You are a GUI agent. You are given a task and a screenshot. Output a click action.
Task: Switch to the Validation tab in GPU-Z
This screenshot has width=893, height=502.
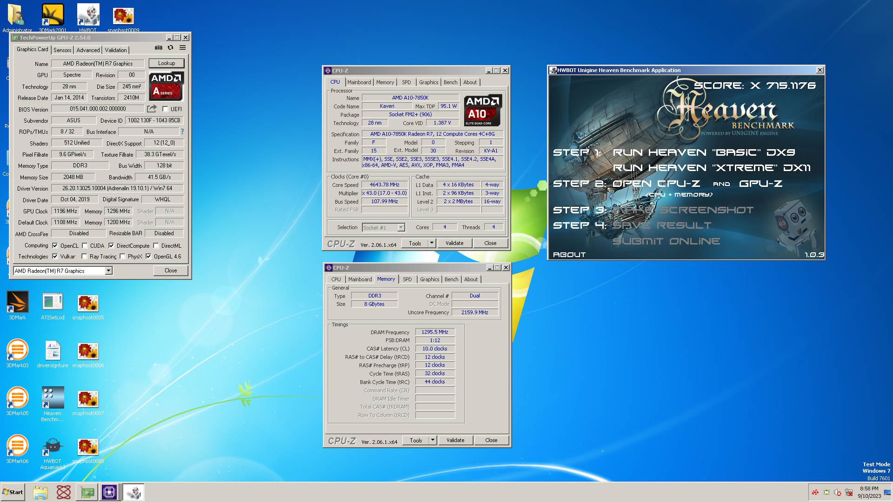[x=116, y=50]
